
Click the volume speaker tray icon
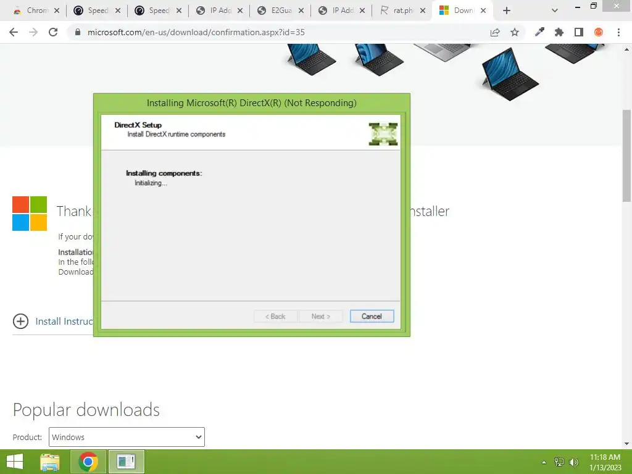tap(574, 462)
